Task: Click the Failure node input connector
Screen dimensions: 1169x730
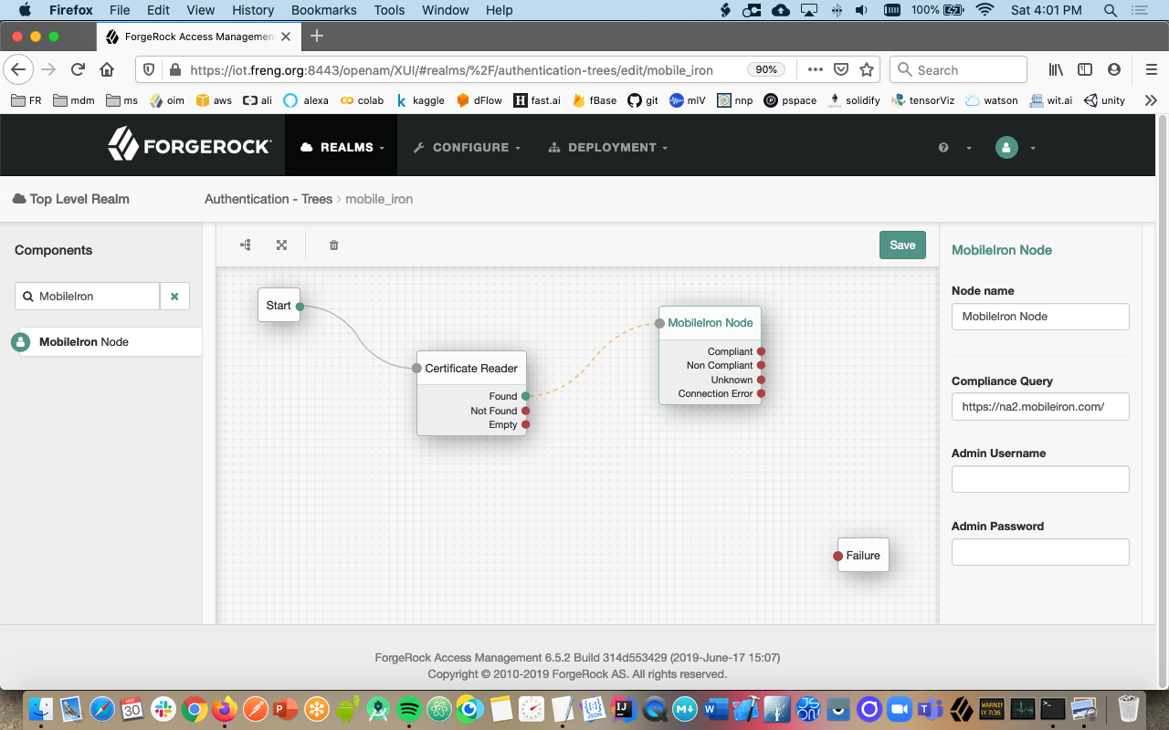Action: (837, 556)
